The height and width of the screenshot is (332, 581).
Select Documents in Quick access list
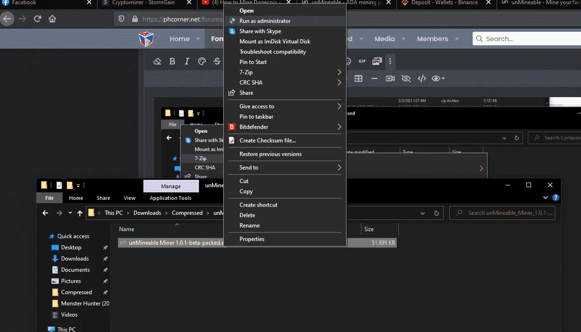click(75, 270)
